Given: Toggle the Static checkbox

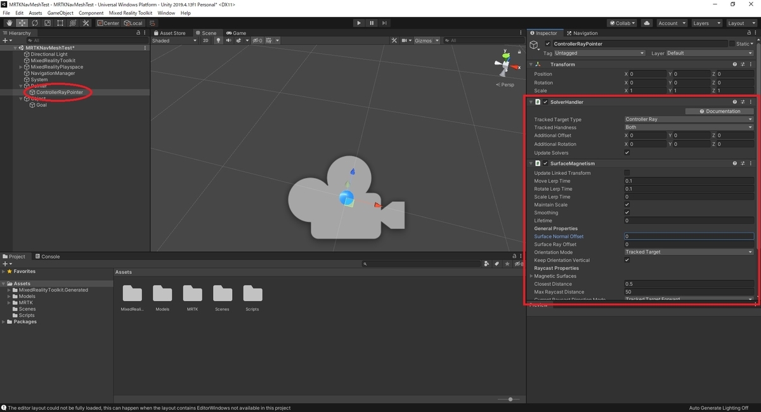Looking at the screenshot, I should [731, 44].
